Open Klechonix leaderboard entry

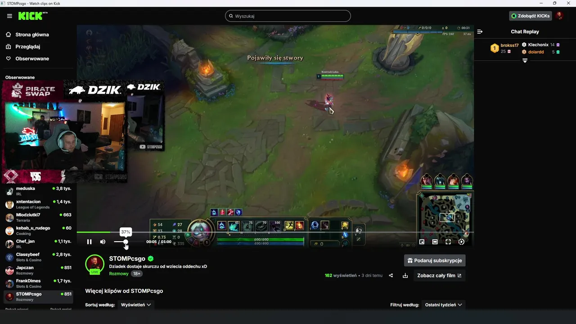[x=540, y=45]
